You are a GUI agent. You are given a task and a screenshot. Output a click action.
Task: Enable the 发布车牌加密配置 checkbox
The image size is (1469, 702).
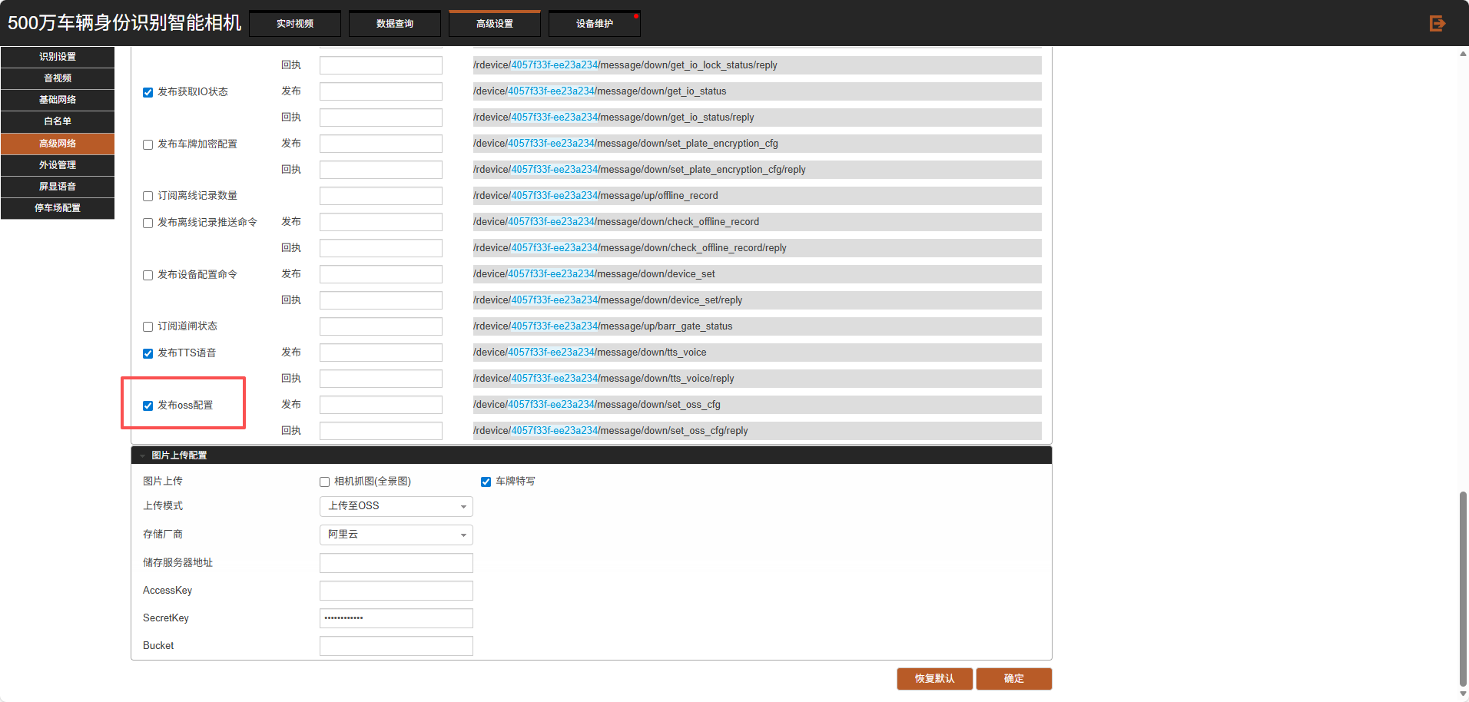pos(148,145)
